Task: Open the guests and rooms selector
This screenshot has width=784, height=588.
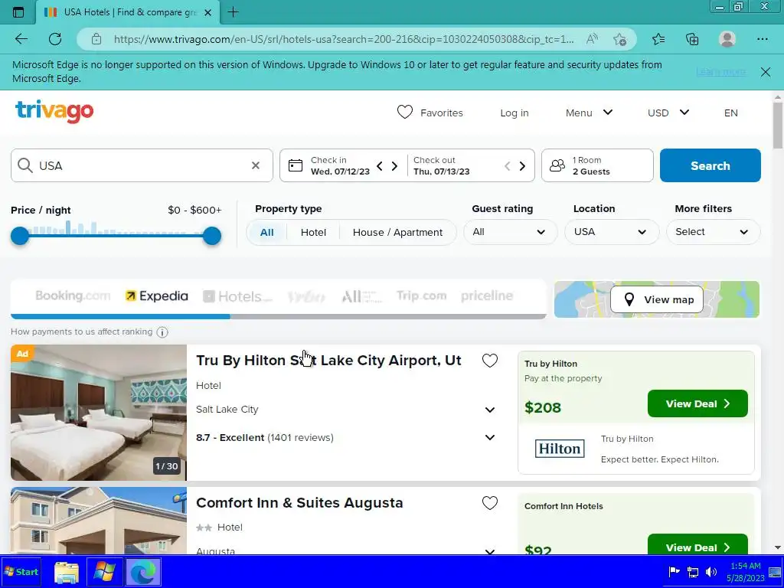Action: [x=597, y=165]
